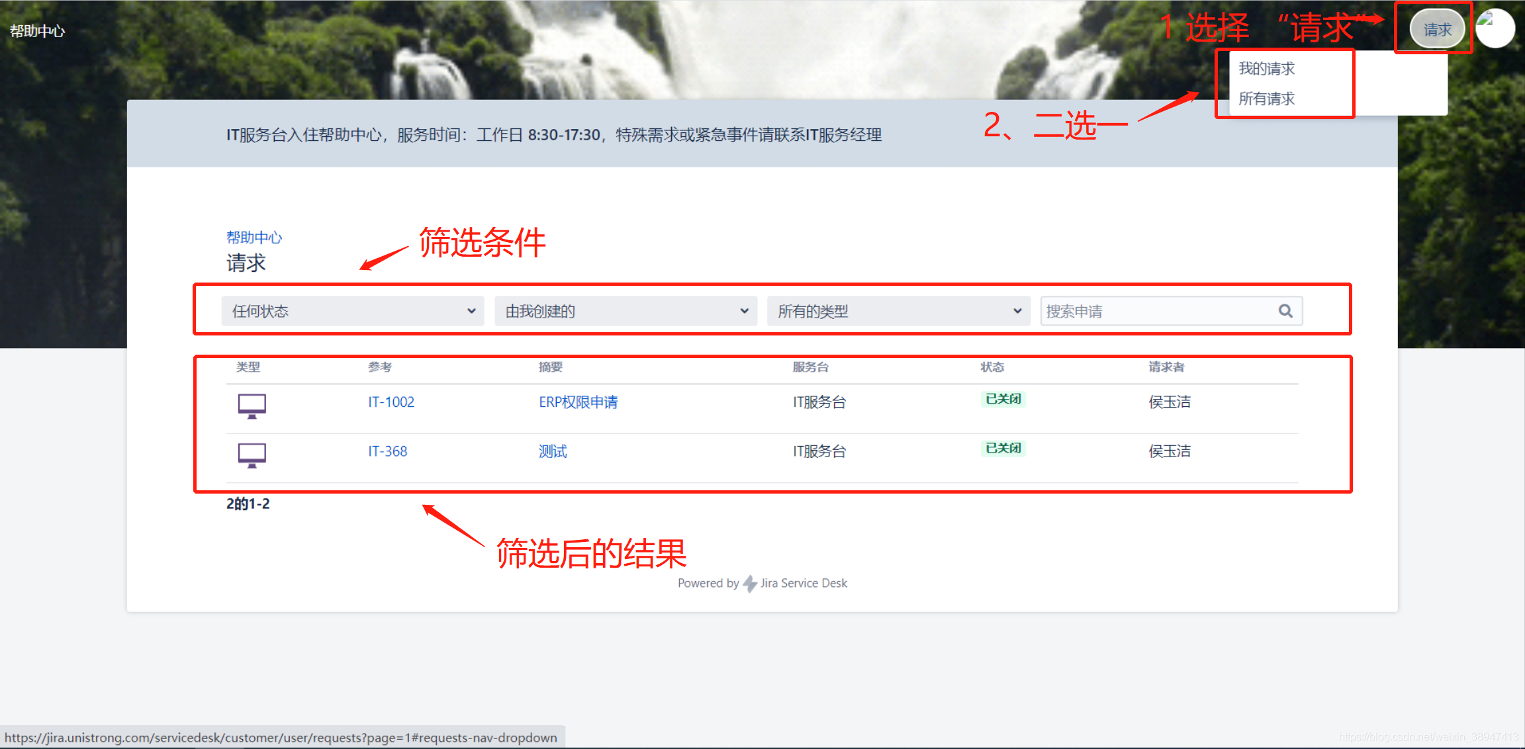This screenshot has width=1525, height=749.
Task: Follow the 帮助中心 breadcrumb link
Action: (x=254, y=238)
